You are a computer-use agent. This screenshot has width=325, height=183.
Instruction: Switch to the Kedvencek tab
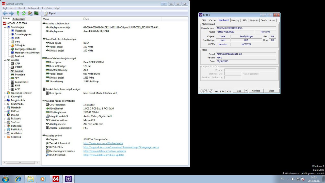[19, 19]
